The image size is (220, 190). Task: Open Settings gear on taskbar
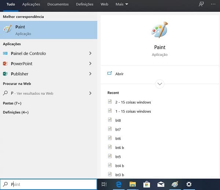[189, 184]
